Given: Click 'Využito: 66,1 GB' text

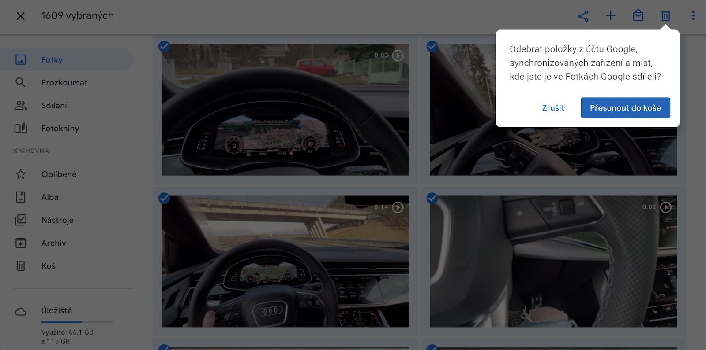Looking at the screenshot, I should 67,332.
